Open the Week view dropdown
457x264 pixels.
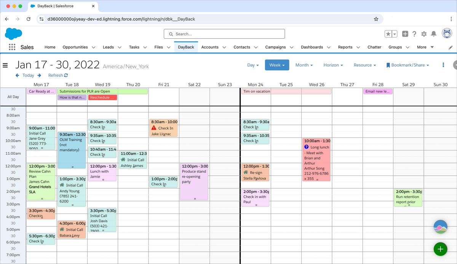(277, 65)
